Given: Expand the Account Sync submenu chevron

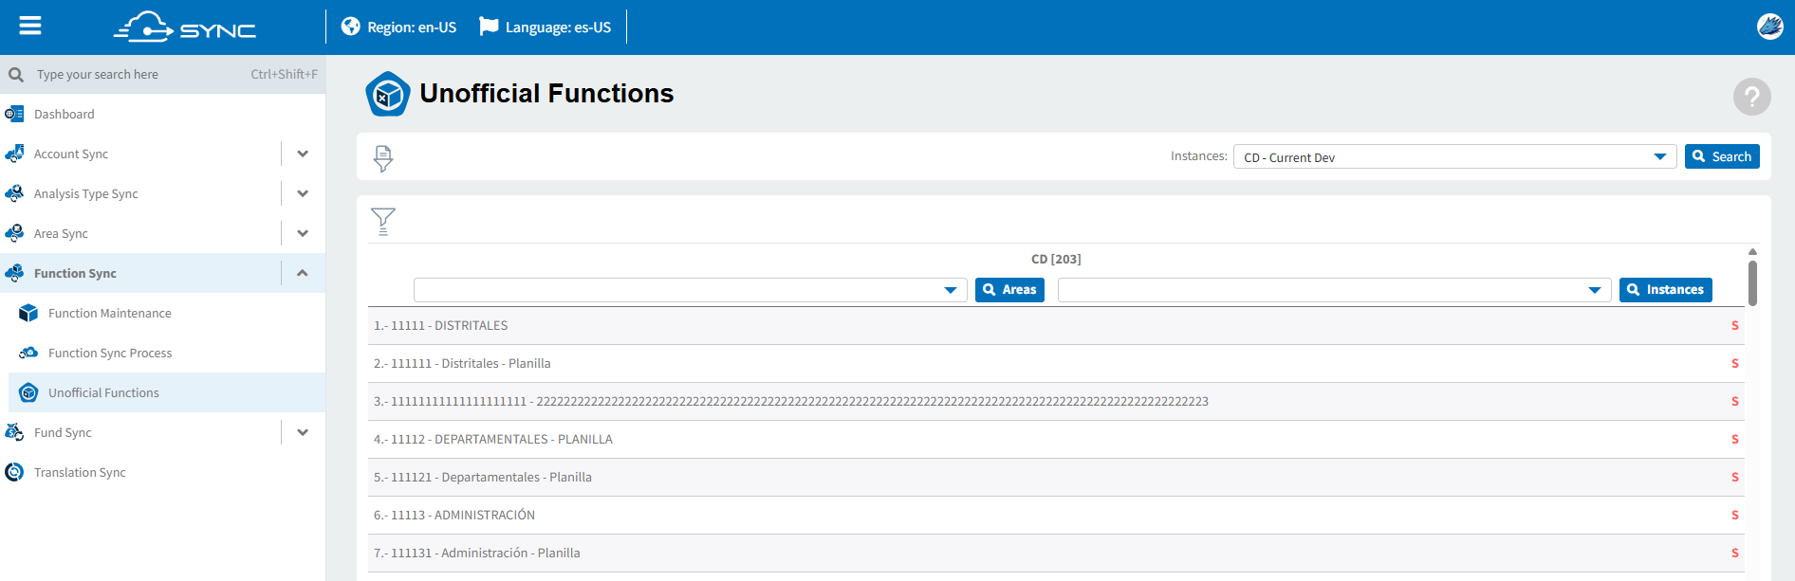Looking at the screenshot, I should pyautogui.click(x=303, y=154).
